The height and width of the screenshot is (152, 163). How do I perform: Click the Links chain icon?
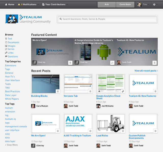coord(6,53)
